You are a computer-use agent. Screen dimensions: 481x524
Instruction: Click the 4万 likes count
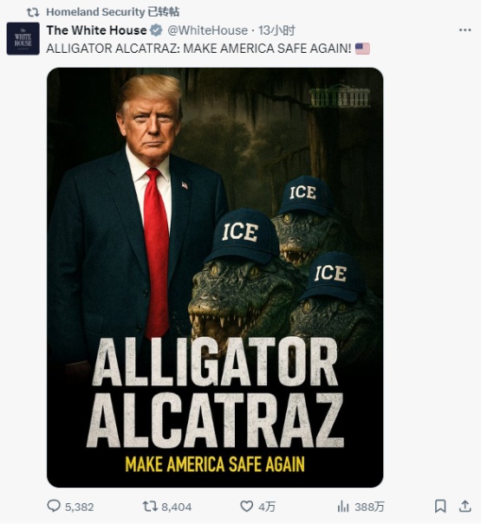tap(267, 507)
